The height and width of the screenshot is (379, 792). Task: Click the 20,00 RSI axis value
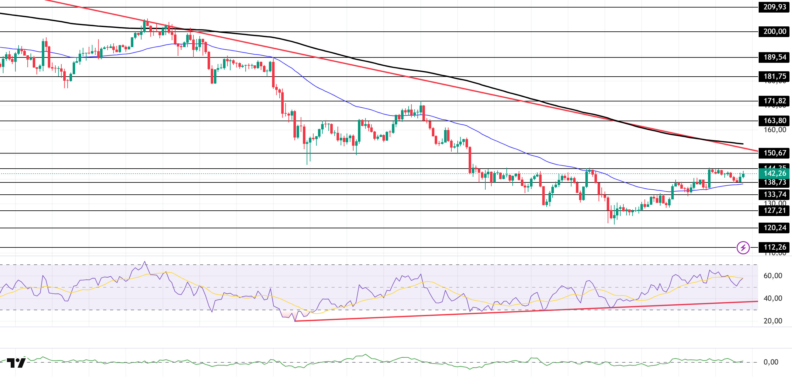(772, 321)
